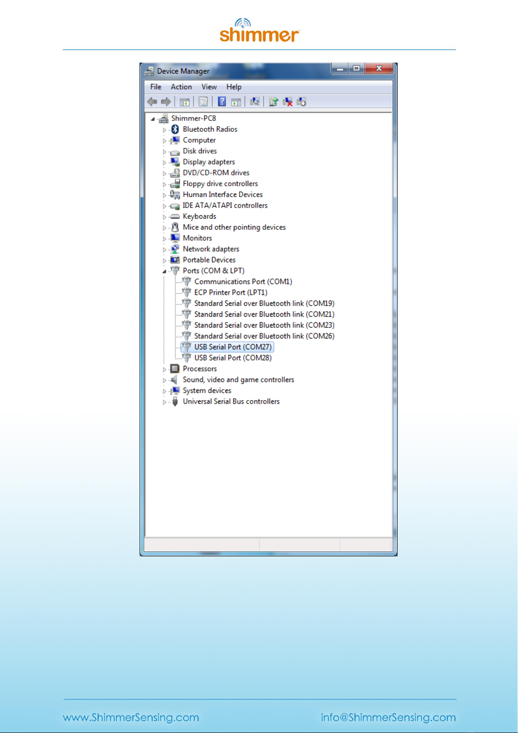Click the blue Help question mark icon
The height and width of the screenshot is (733, 518).
222,102
